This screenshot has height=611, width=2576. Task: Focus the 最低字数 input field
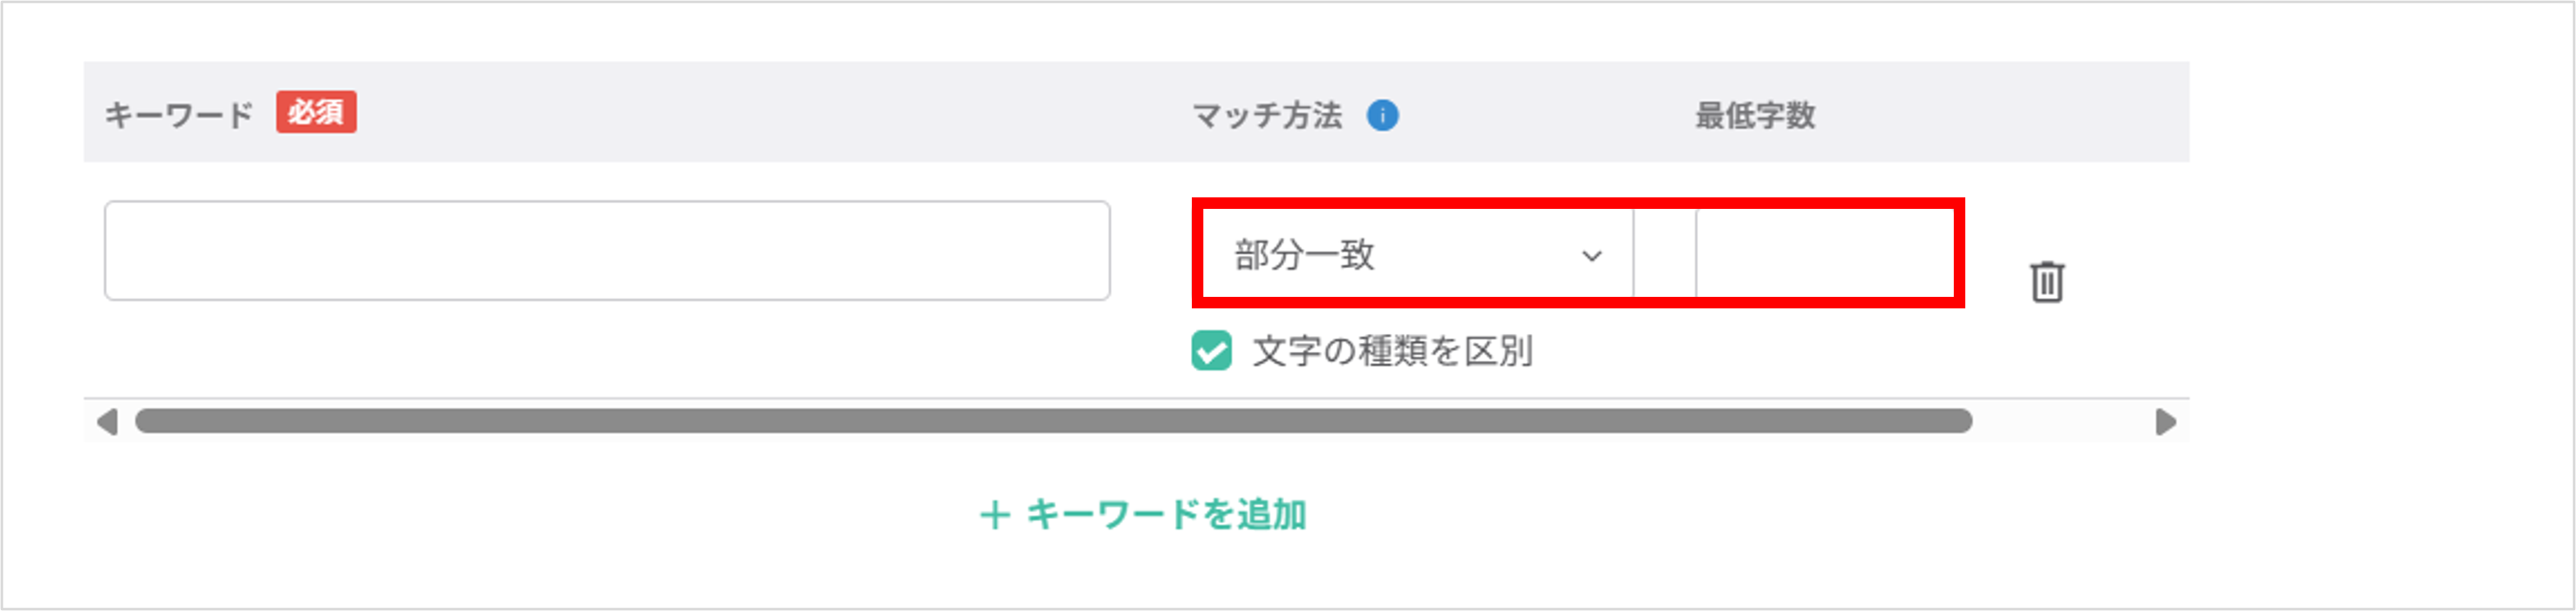(x=1822, y=254)
